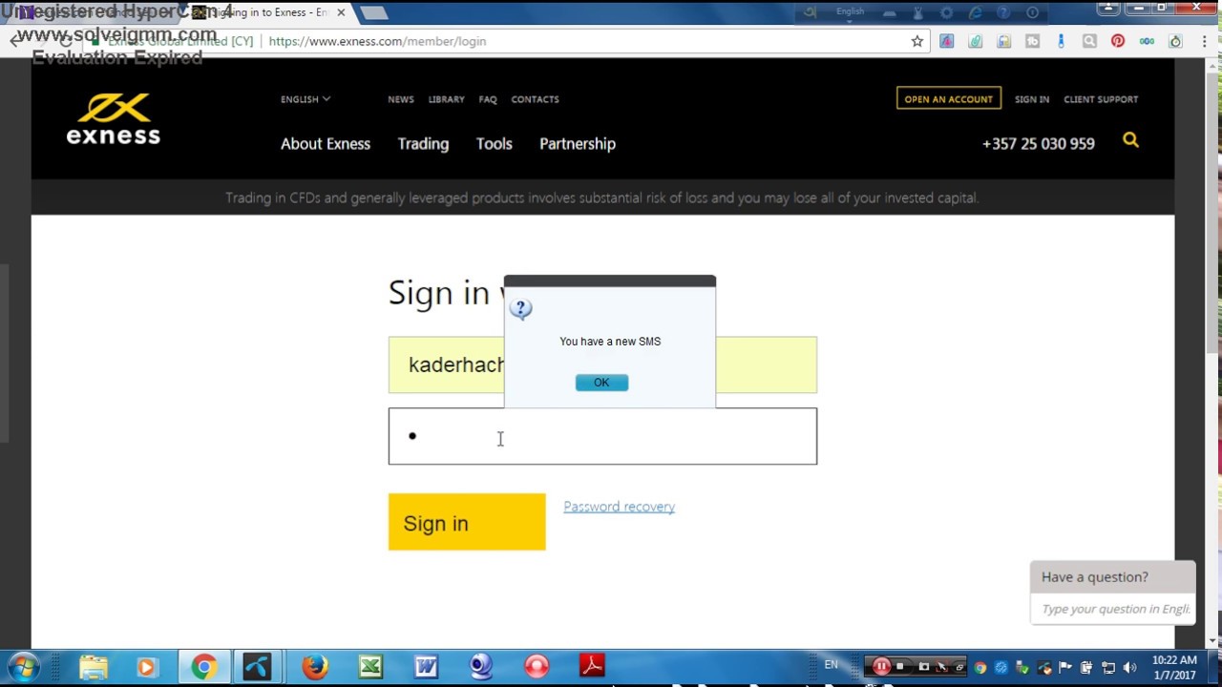Click the paperclip extension icon

click(975, 41)
